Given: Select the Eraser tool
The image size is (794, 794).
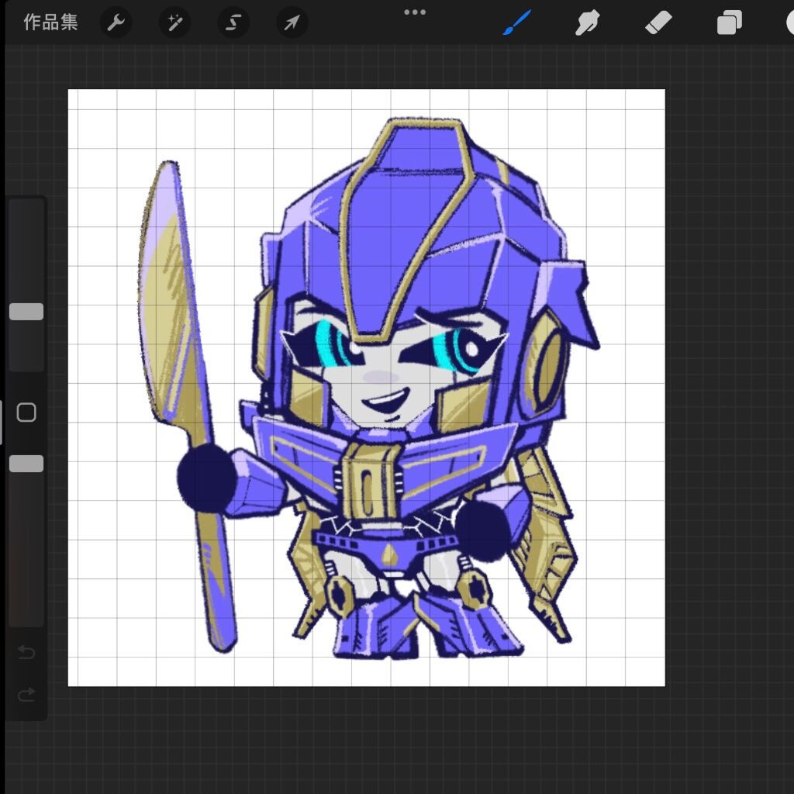Looking at the screenshot, I should click(658, 22).
